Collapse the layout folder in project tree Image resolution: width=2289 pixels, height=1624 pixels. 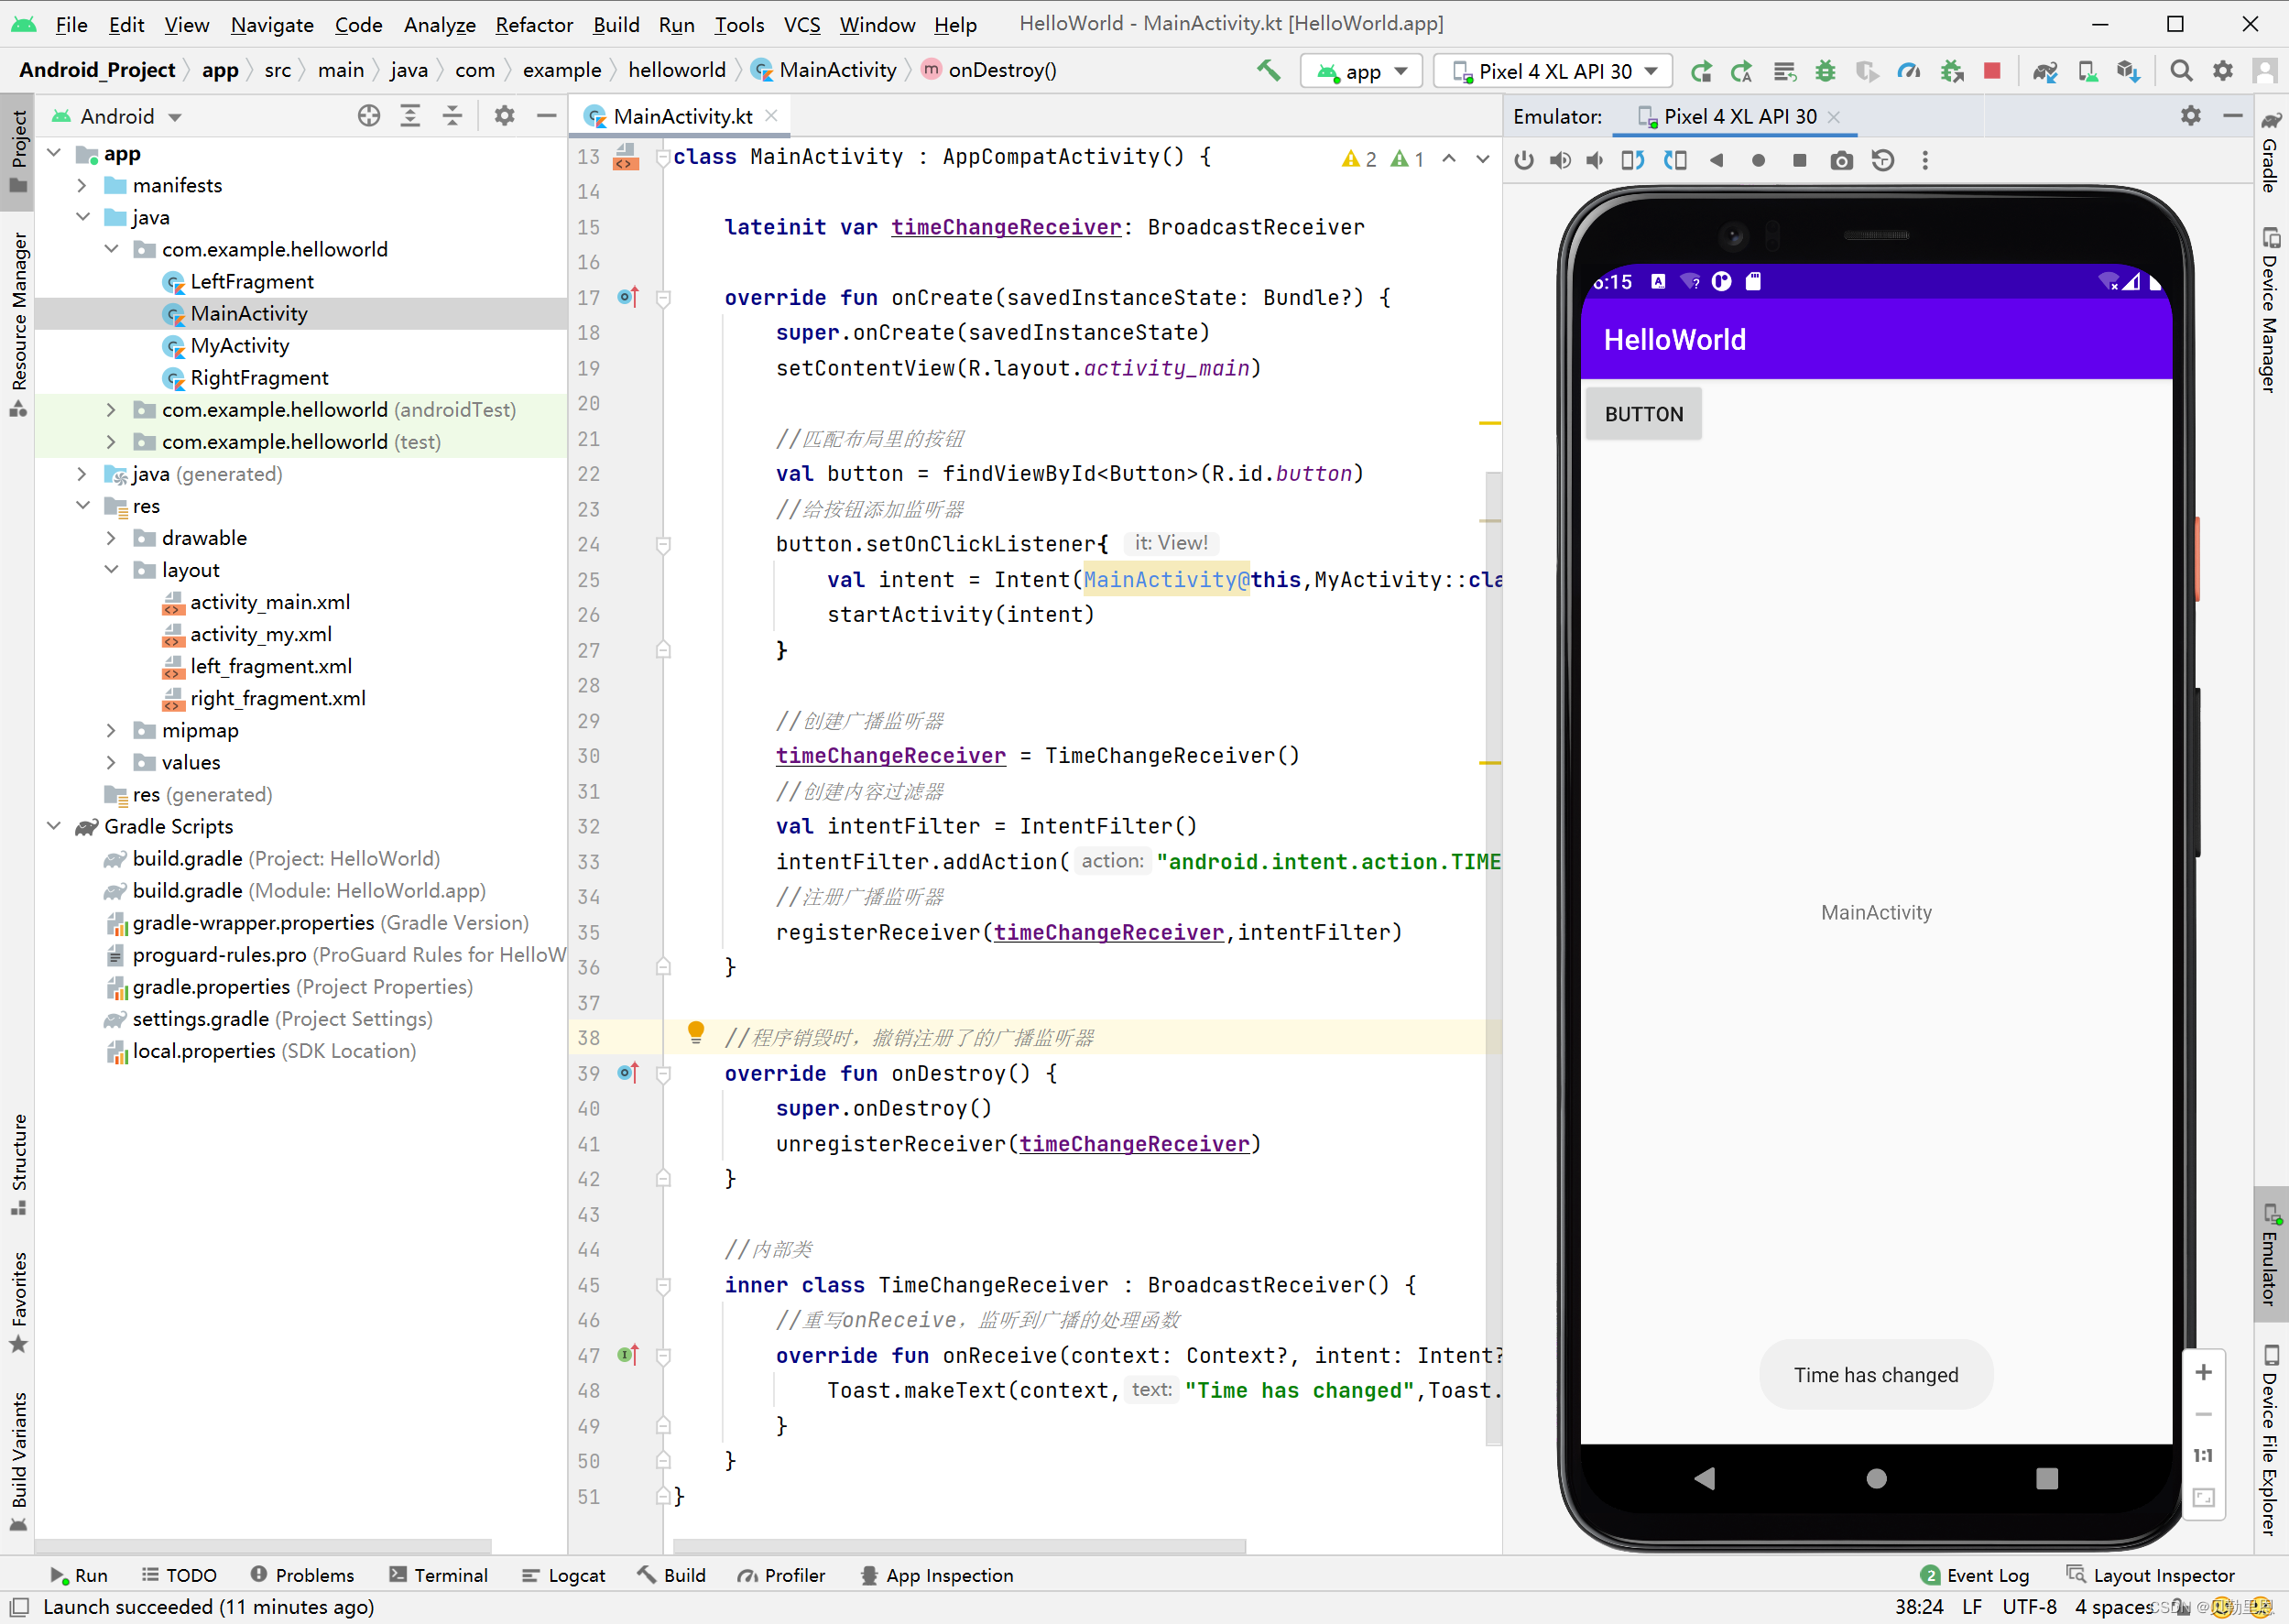[x=111, y=570]
